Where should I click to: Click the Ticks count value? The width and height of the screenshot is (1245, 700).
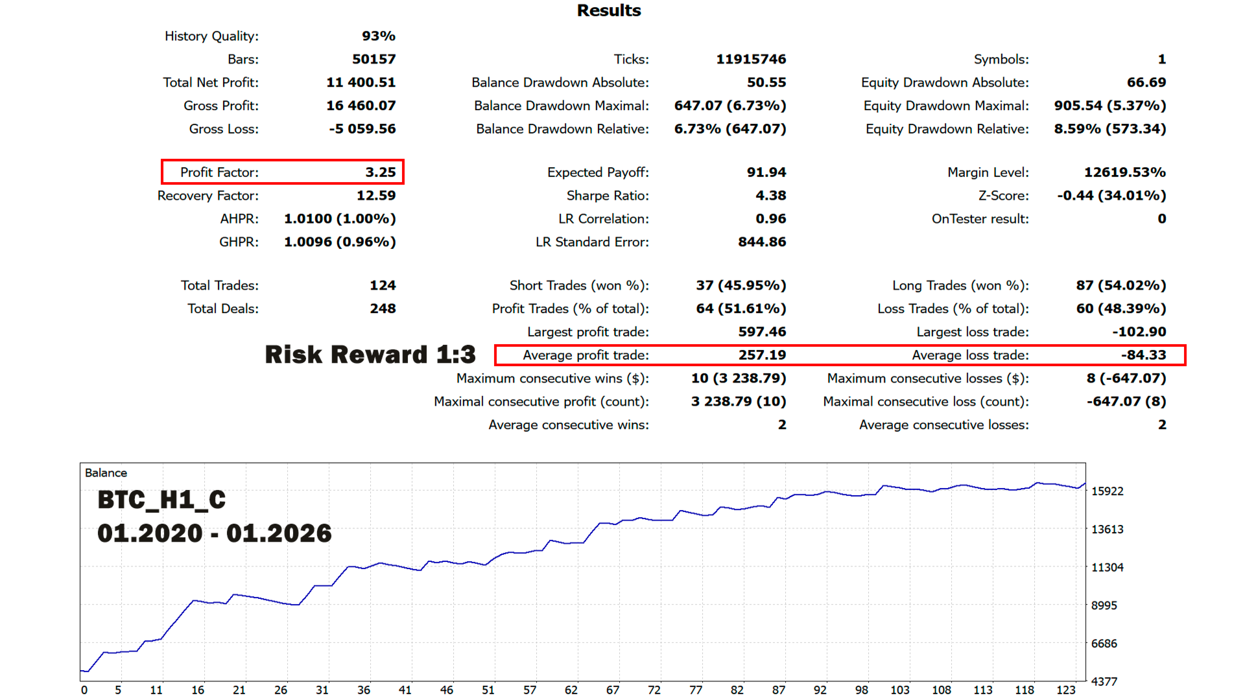coord(750,60)
